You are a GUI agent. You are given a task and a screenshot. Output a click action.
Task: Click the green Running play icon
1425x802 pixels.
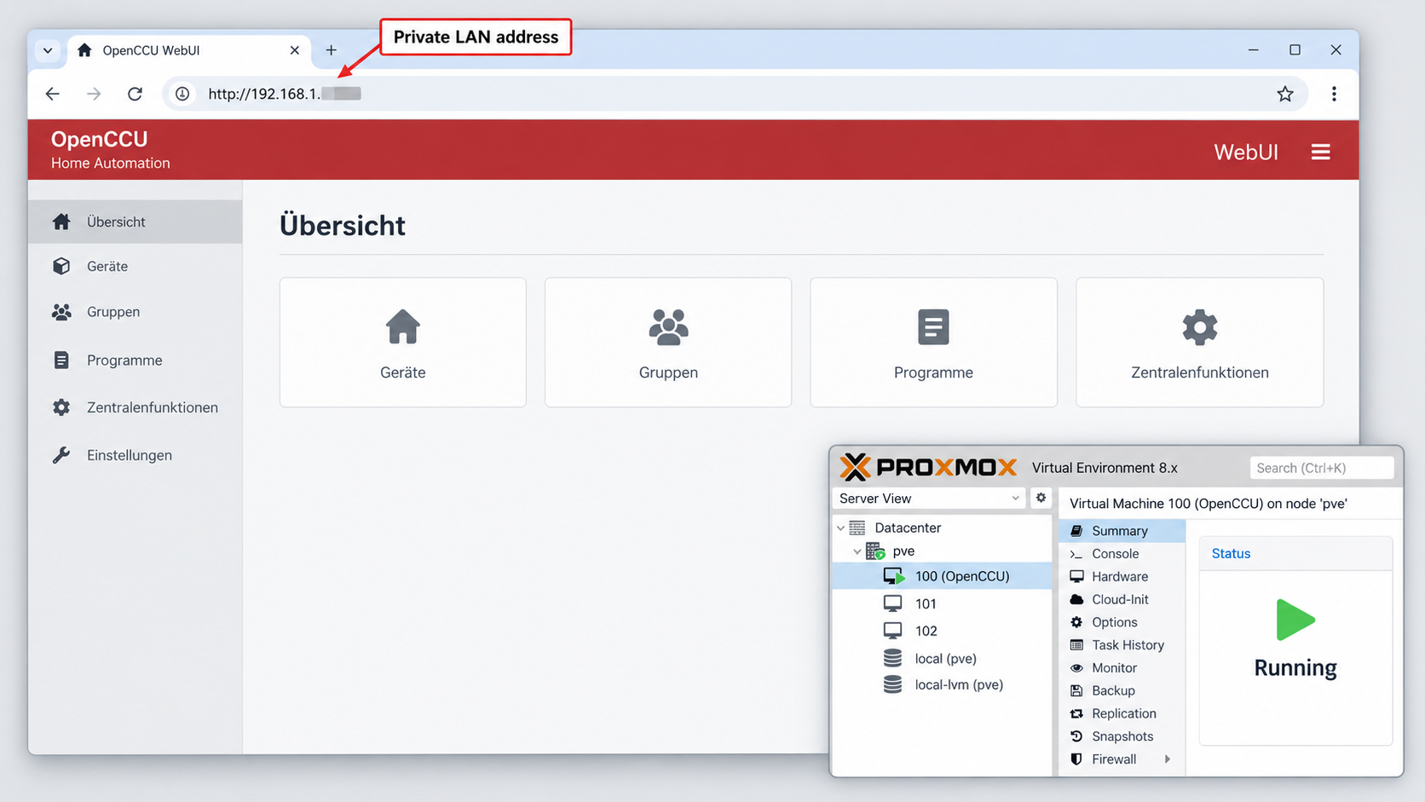1295,620
